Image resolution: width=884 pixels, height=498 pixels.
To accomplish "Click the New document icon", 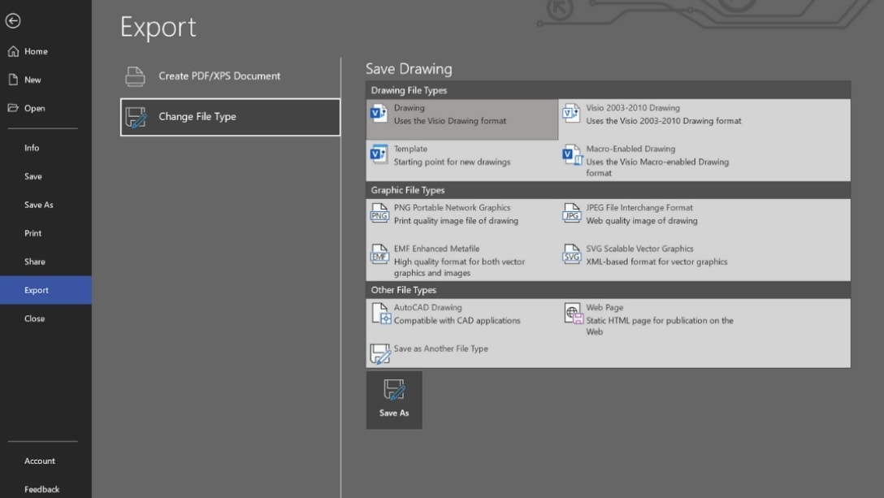I will (13, 80).
